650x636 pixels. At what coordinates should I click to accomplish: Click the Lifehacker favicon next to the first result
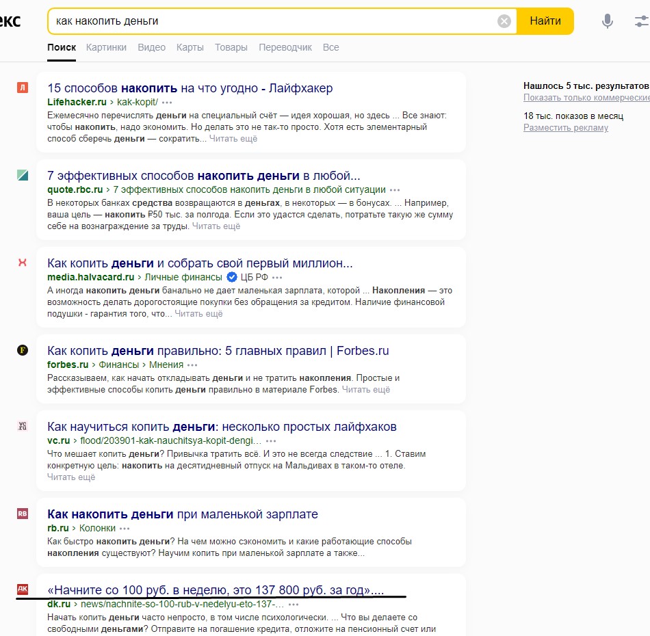click(23, 88)
